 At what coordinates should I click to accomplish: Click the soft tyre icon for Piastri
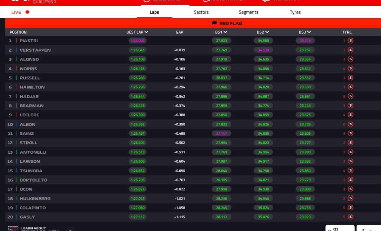(351, 41)
